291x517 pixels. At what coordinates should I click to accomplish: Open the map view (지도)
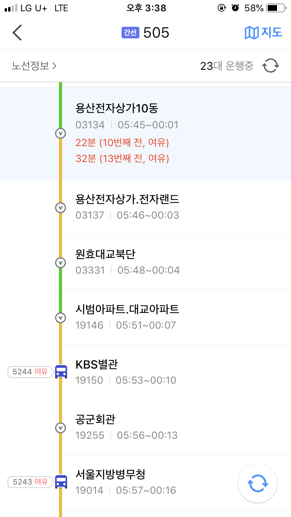pos(263,33)
